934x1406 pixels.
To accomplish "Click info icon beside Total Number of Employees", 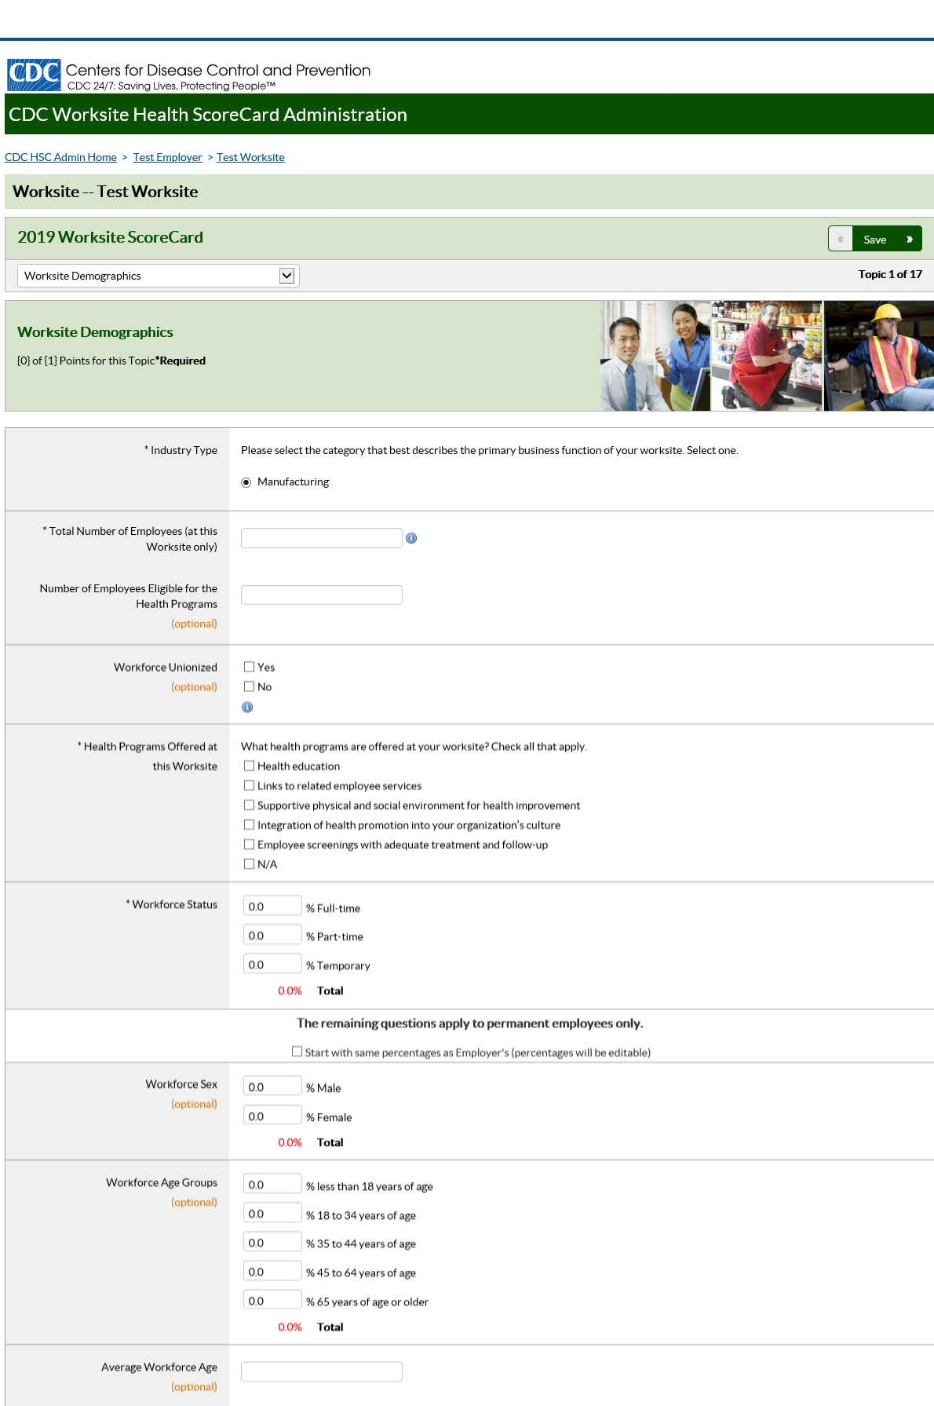I will click(411, 538).
